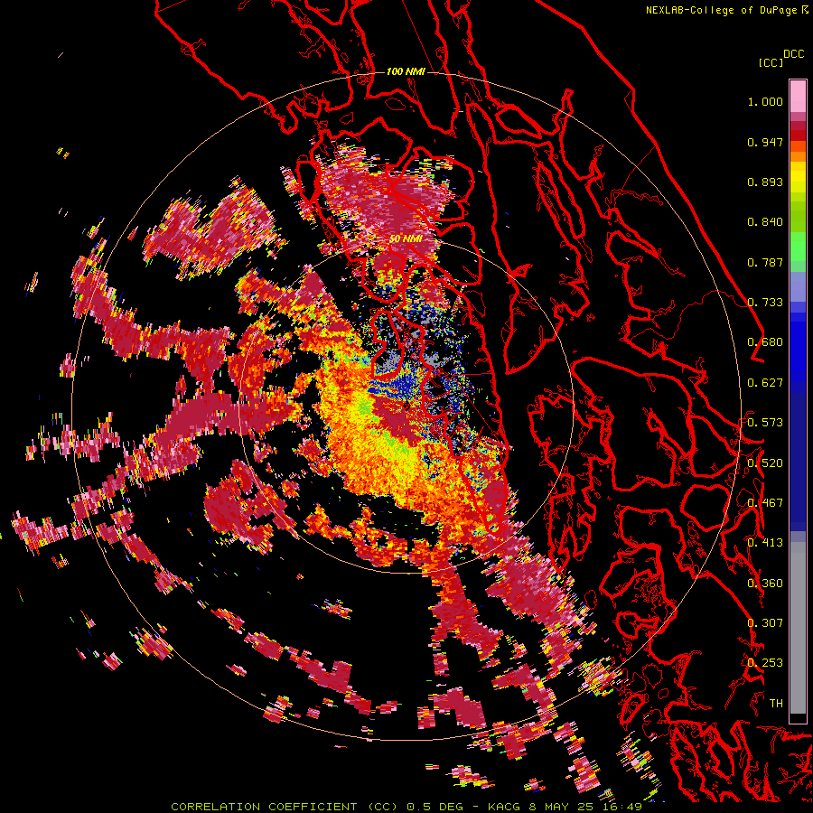Viewport: 813px width, 813px height.
Task: Click the 0.627 scale value
Action: [765, 383]
